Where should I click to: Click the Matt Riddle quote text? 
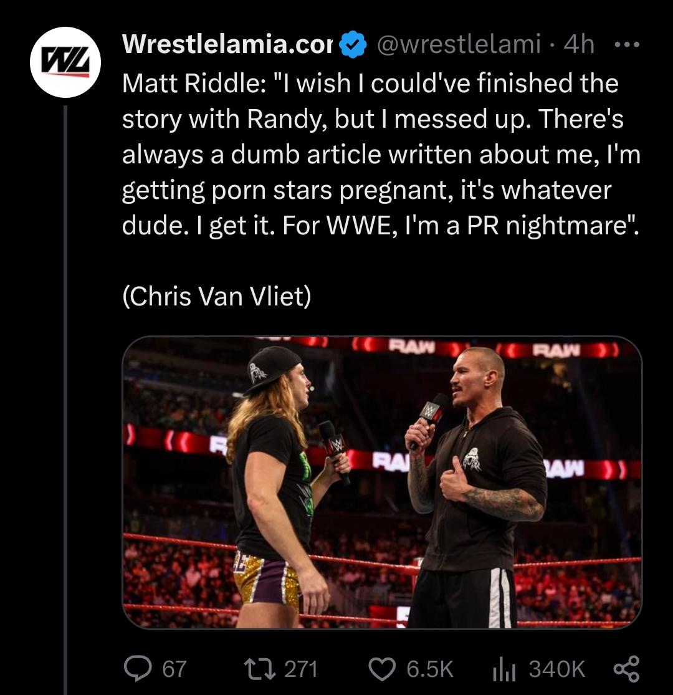click(x=381, y=154)
